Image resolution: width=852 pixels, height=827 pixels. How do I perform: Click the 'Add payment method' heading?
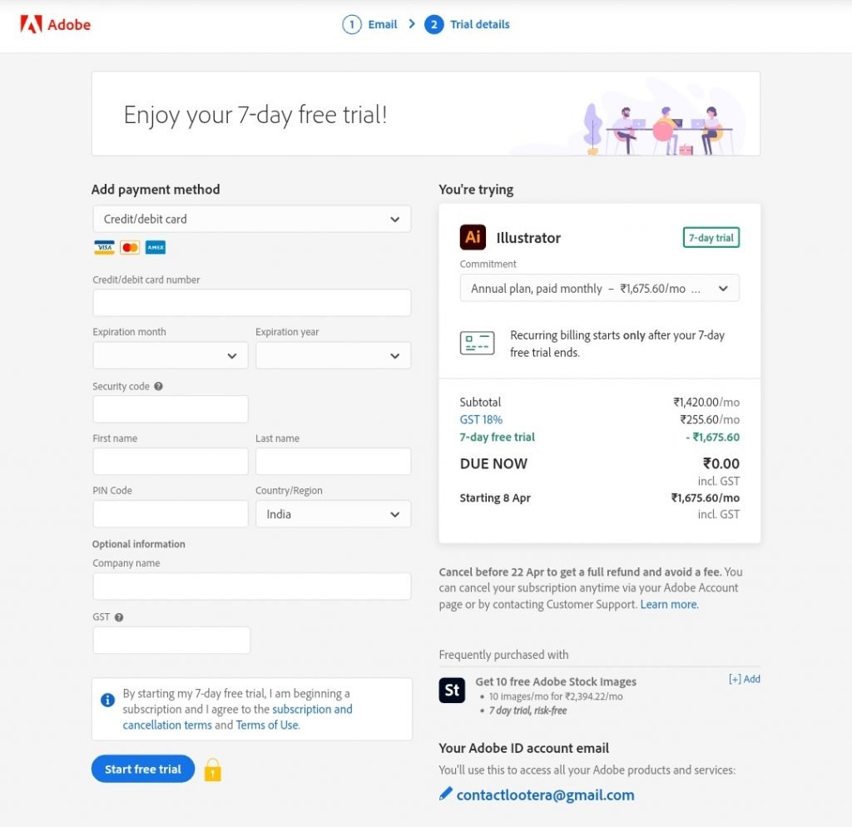tap(156, 190)
